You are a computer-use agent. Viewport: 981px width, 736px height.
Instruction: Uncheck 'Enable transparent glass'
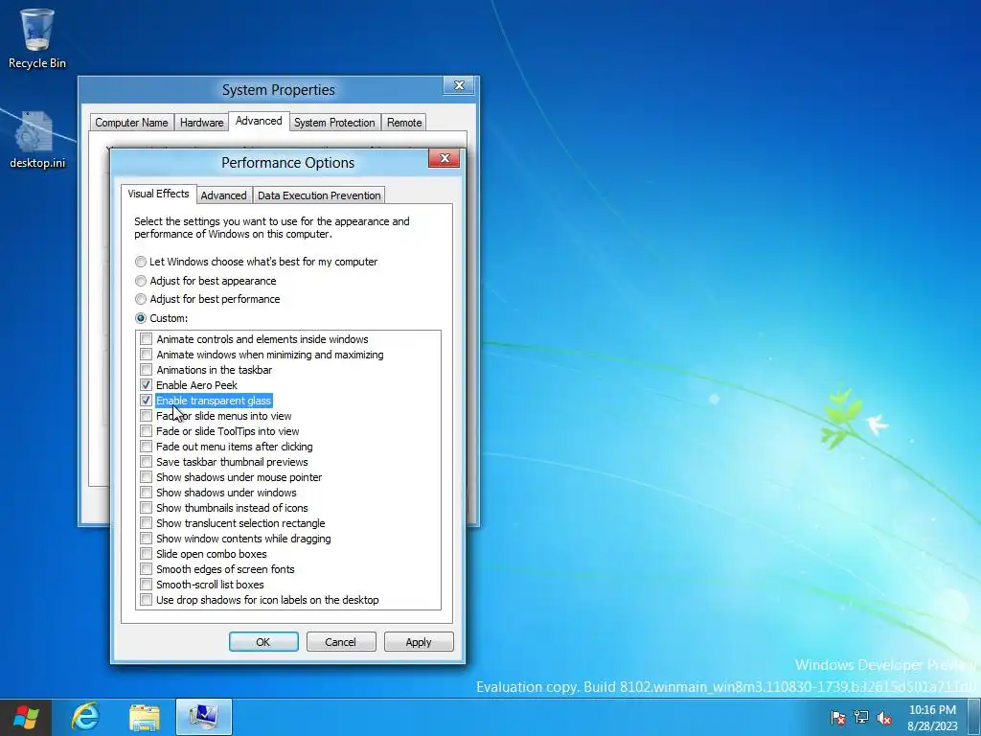146,401
